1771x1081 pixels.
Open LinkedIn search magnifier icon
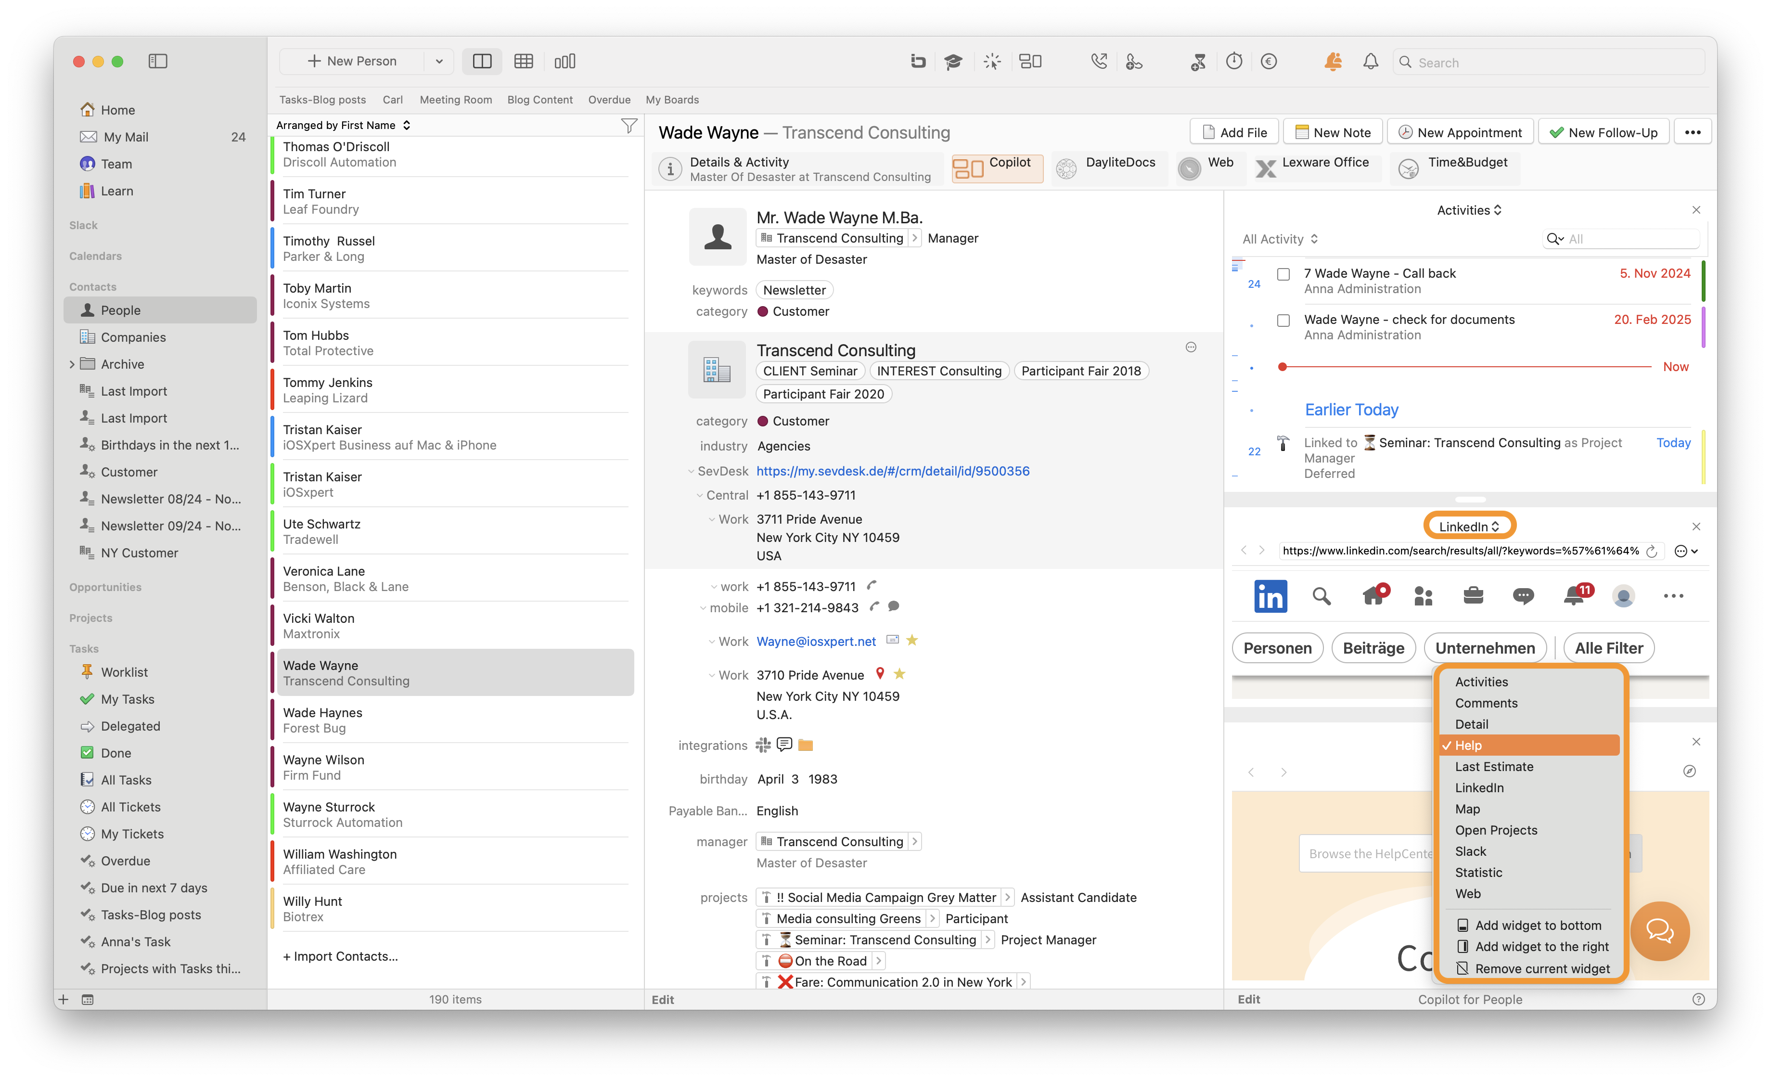1321,596
